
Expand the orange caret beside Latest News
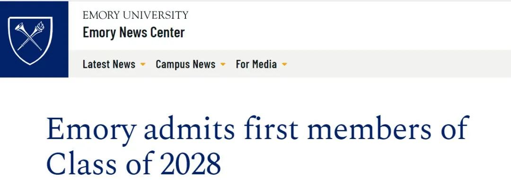pos(143,64)
